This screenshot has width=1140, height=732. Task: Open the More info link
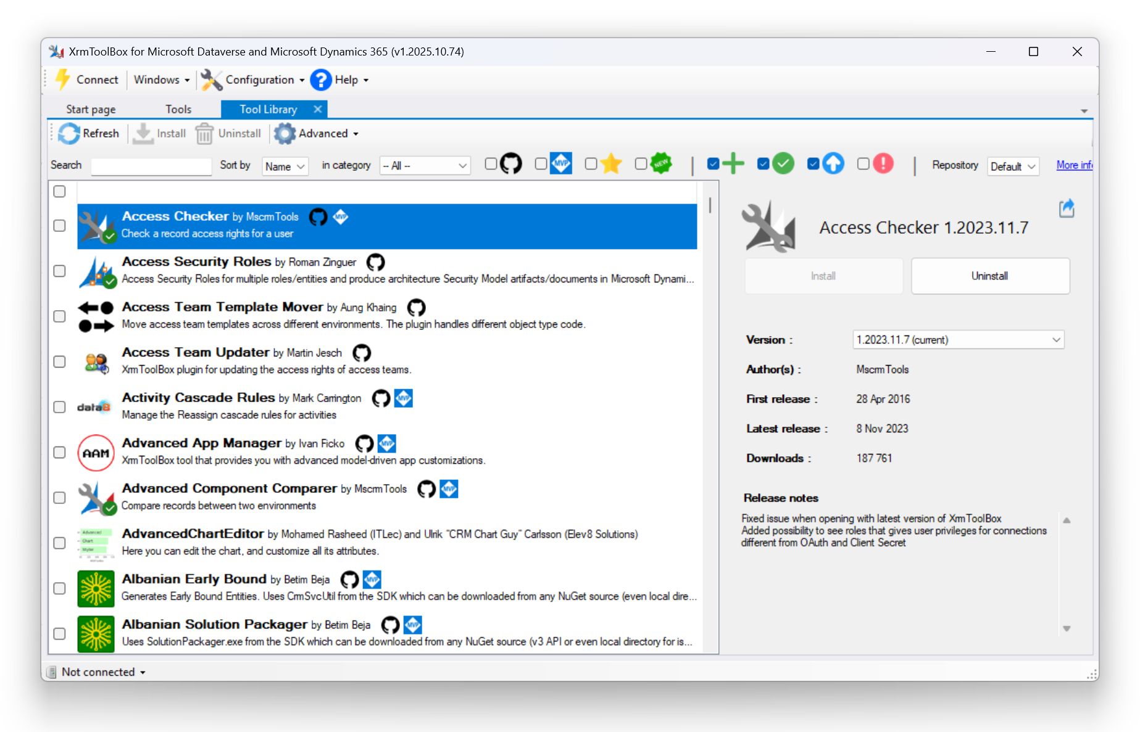coord(1075,165)
